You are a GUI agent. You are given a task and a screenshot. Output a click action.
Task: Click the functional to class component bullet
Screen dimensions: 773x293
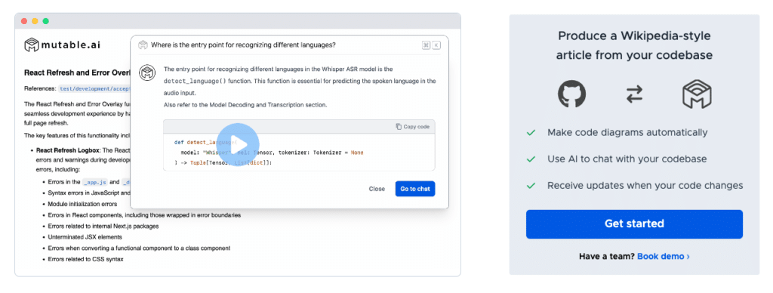point(139,248)
